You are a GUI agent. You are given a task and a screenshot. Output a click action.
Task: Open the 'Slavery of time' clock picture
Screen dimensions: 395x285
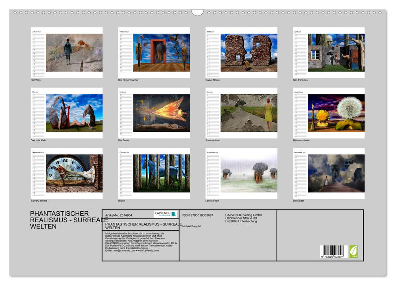click(74, 173)
